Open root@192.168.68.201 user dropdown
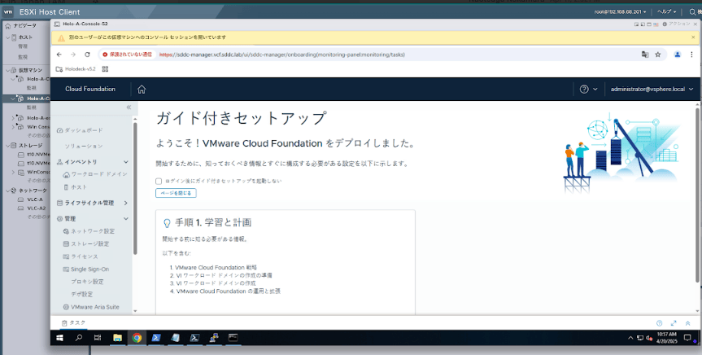The width and height of the screenshot is (702, 355). (620, 11)
